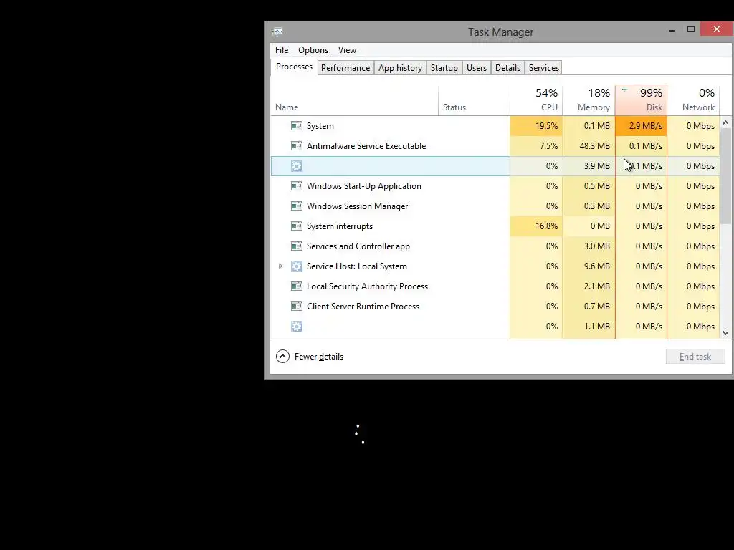Click the 2.9 MB/s disk value
Viewport: 734px width, 550px height.
click(646, 126)
